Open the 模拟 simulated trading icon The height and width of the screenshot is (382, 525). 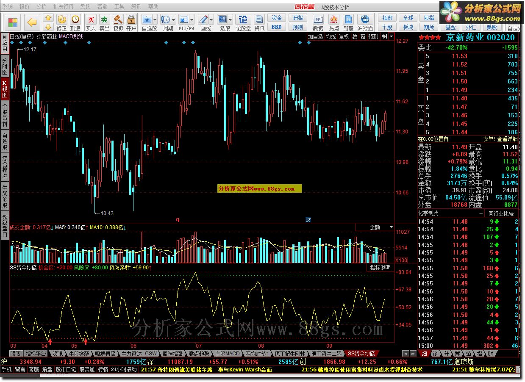pos(118,22)
